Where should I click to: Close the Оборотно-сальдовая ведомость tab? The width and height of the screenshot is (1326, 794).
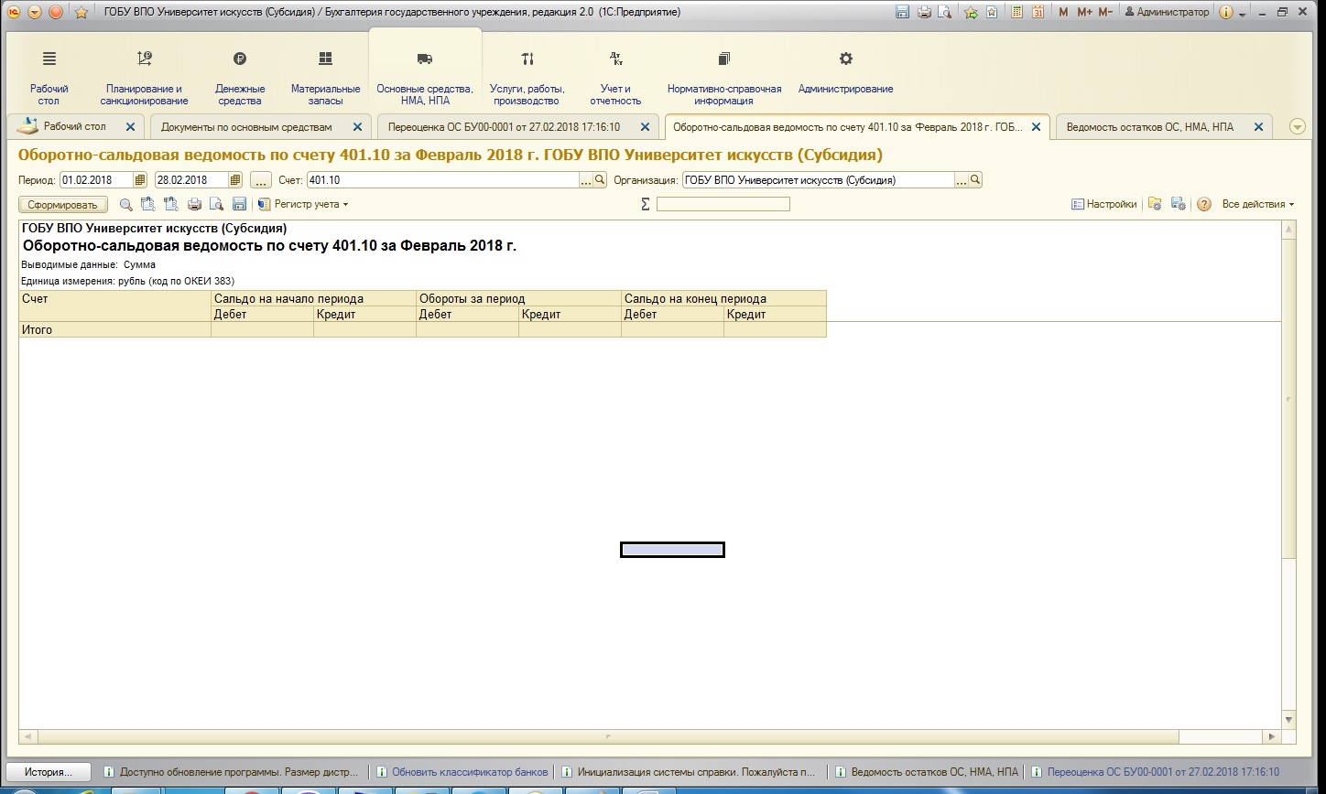point(1037,127)
